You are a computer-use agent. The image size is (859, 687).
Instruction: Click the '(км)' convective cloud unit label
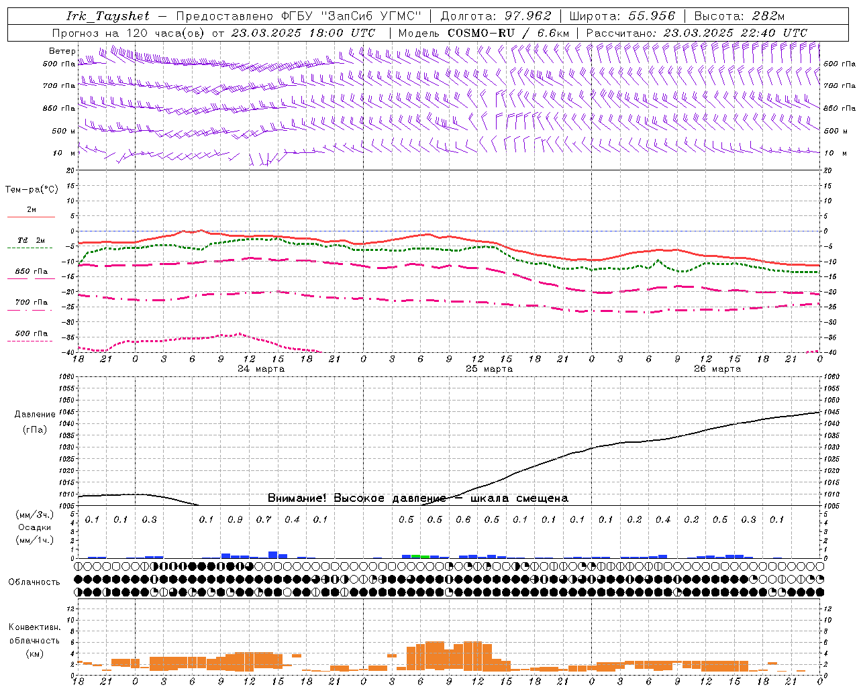coord(35,653)
